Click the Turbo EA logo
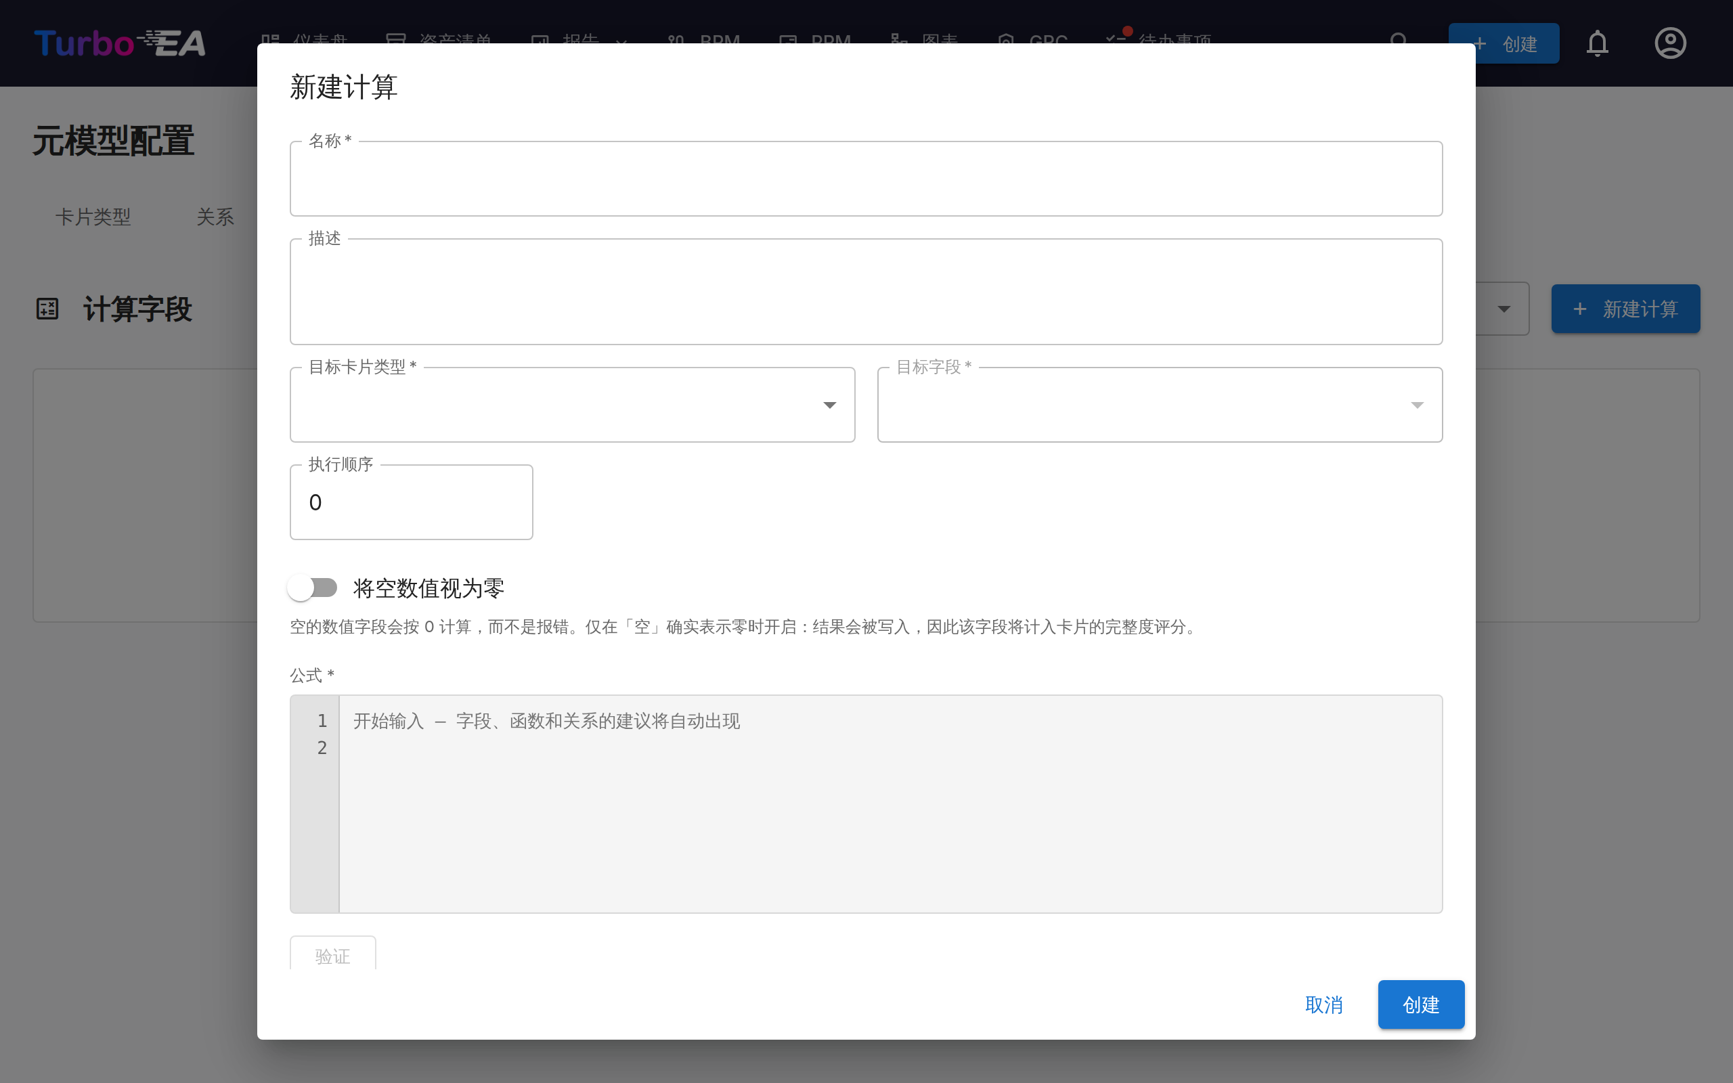 point(120,44)
